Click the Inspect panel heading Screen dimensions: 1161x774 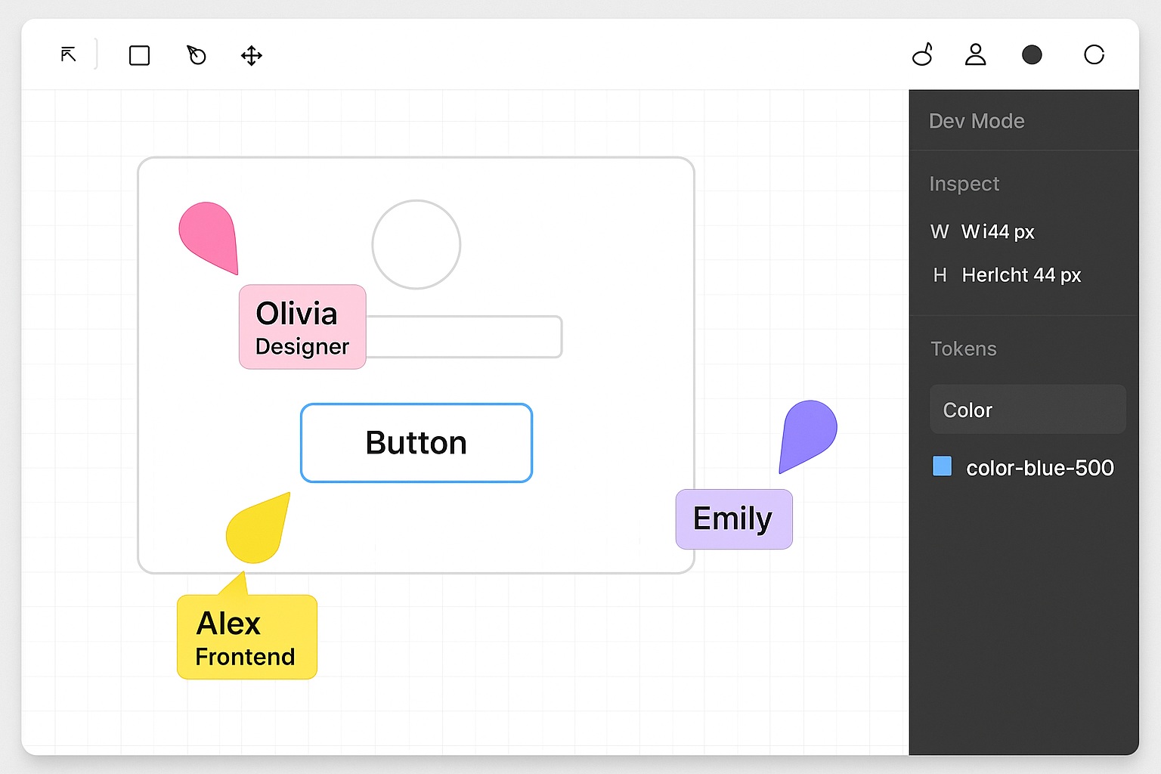pyautogui.click(x=964, y=184)
